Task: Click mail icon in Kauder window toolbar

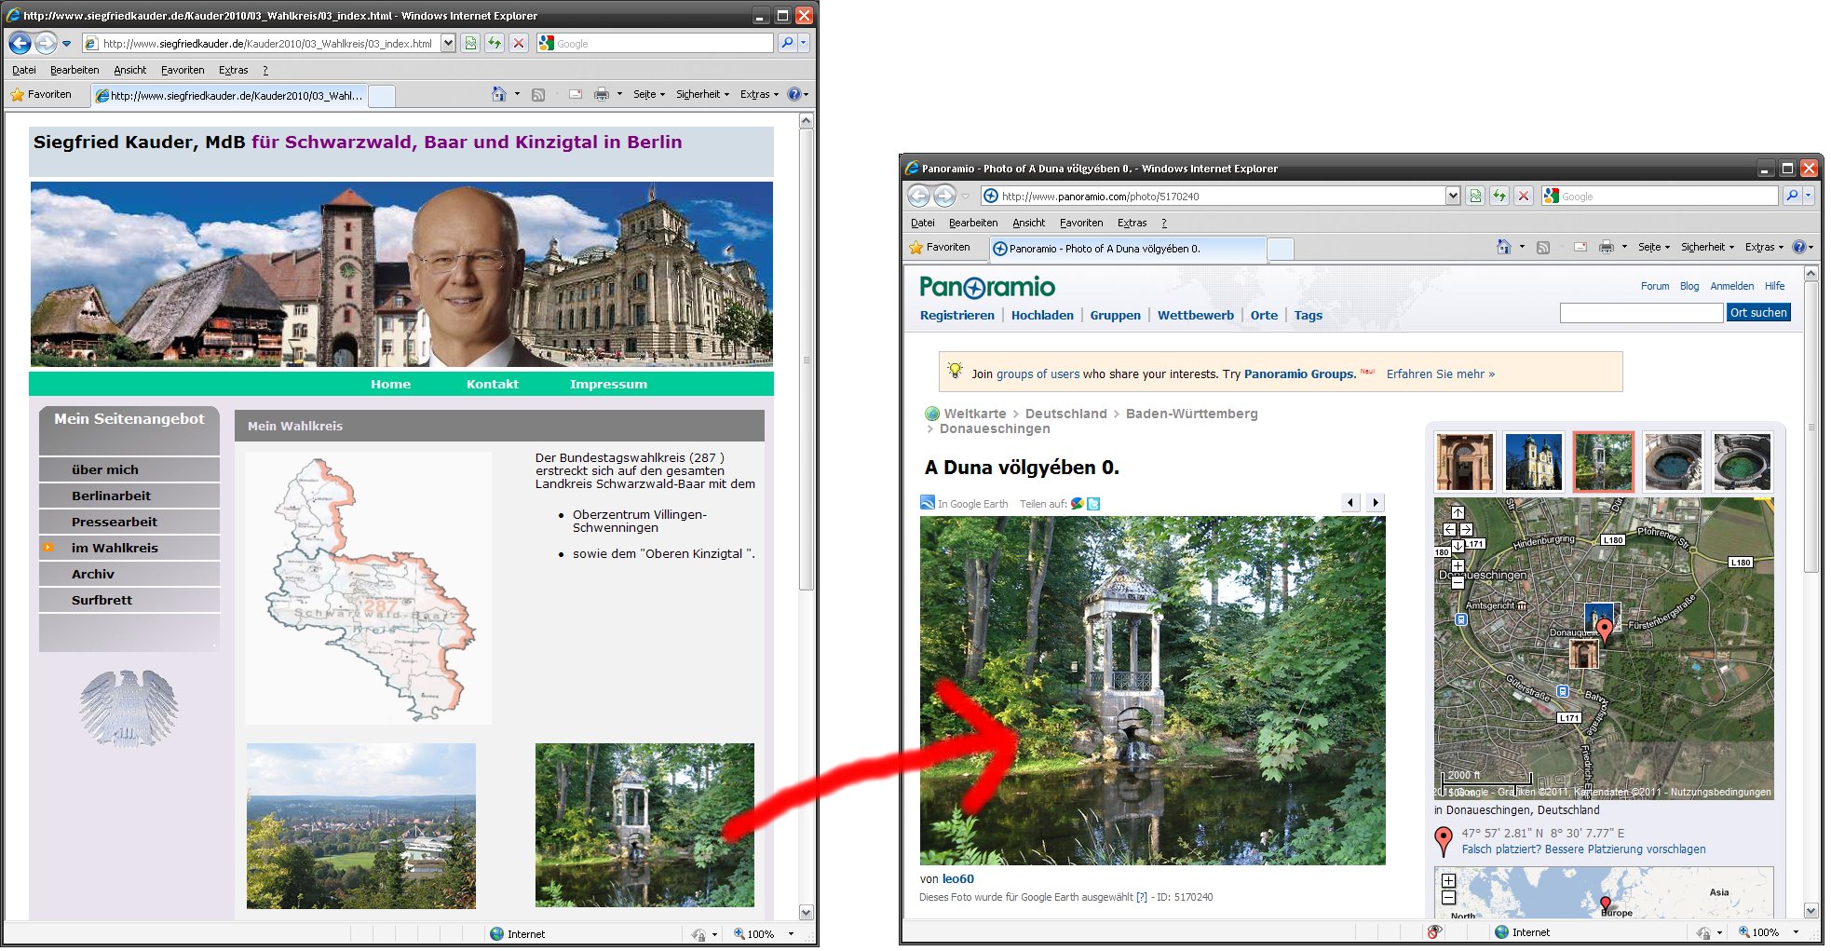Action: click(x=575, y=94)
